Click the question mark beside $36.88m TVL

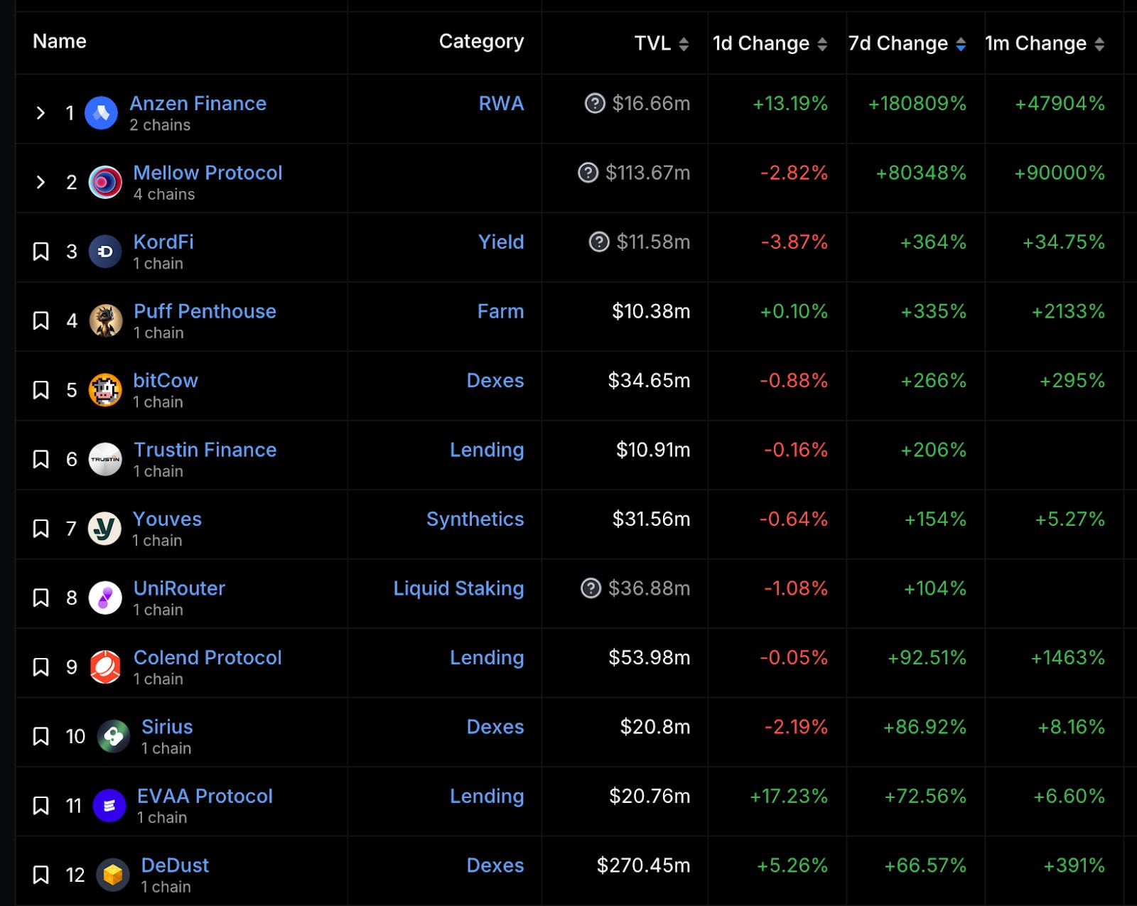[x=591, y=588]
